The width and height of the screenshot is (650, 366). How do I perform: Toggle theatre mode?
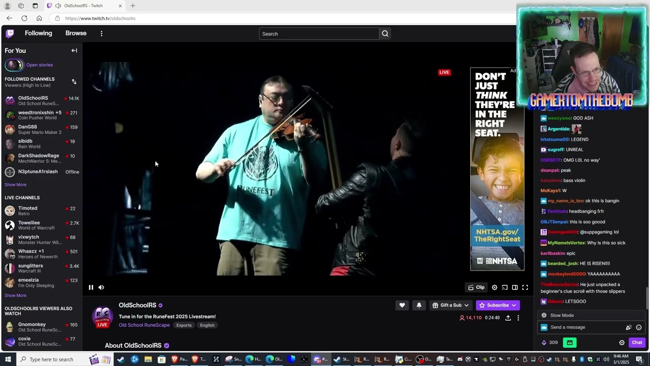coord(515,287)
